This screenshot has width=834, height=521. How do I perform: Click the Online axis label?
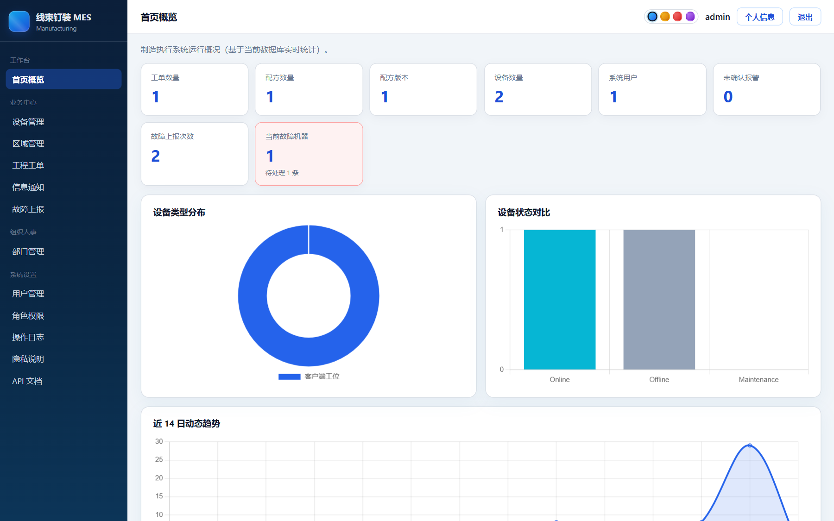point(560,380)
